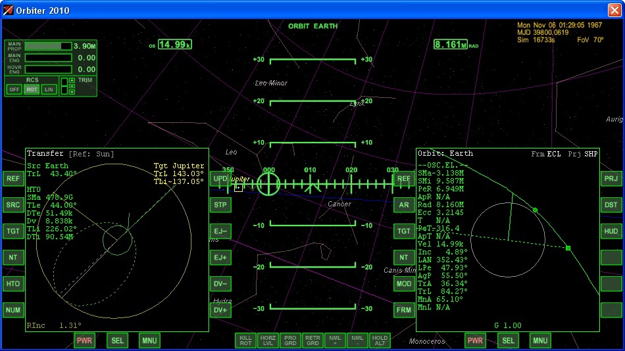Viewport: 625px width, 351px height.
Task: Click 'Src Earth' label in Transfer MFD
Action: (x=47, y=166)
